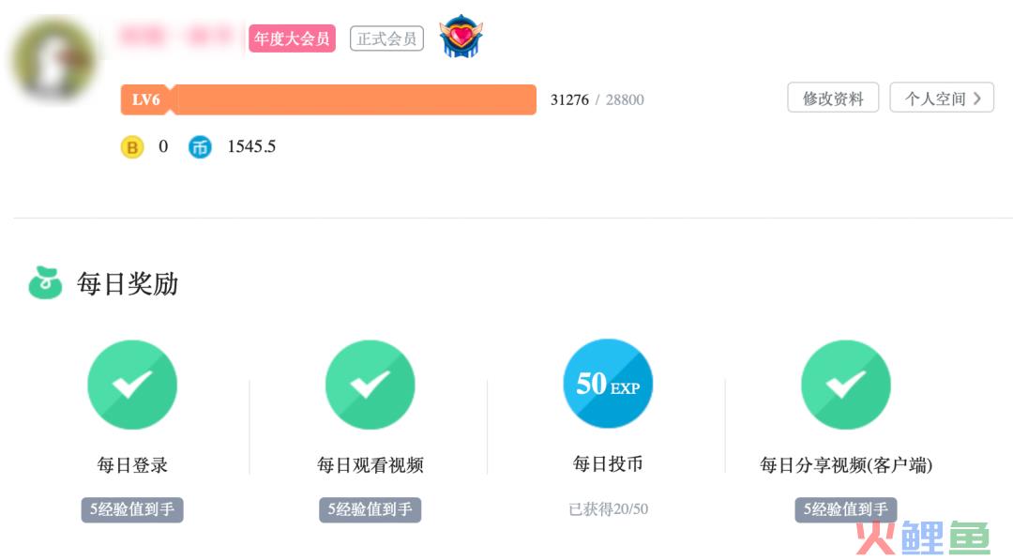This screenshot has width=1013, height=560.
Task: Click the experience value 31276 / 28800 text
Action: [597, 99]
